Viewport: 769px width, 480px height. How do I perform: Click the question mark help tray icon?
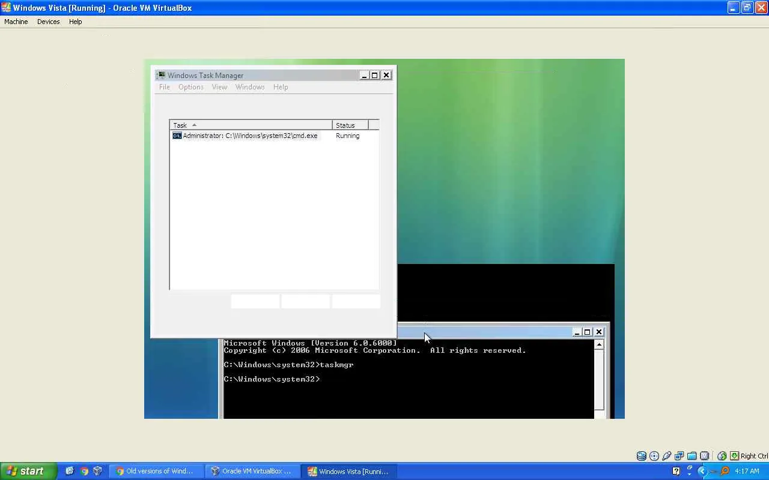(676, 471)
